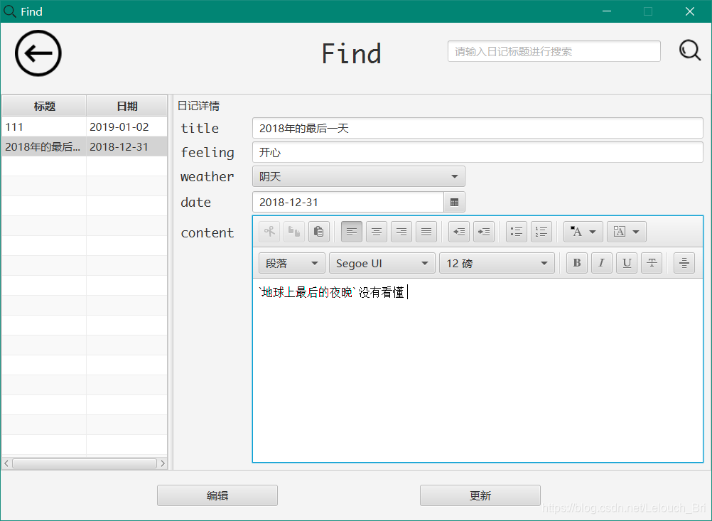712x521 pixels.
Task: Toggle italic formatting
Action: tap(602, 263)
